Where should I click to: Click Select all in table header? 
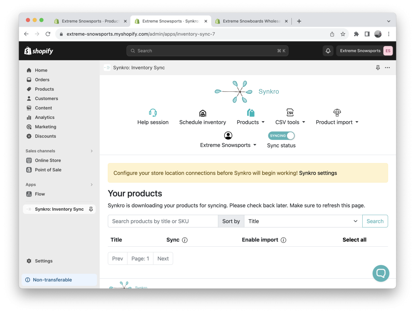[x=354, y=240]
